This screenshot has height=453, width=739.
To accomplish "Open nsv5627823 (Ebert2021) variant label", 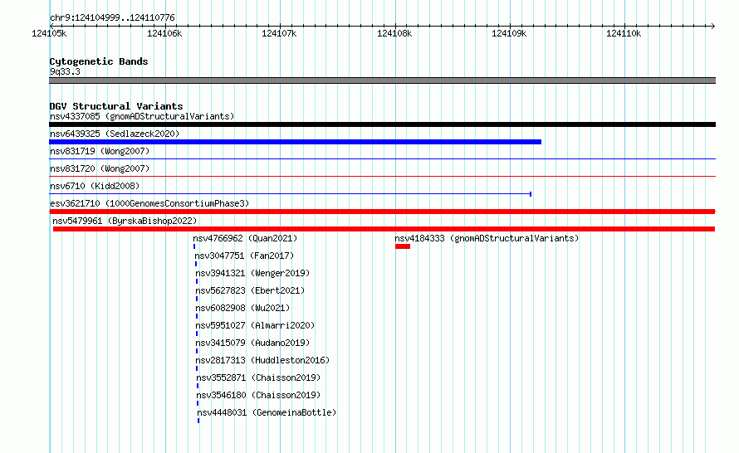I will coord(250,290).
